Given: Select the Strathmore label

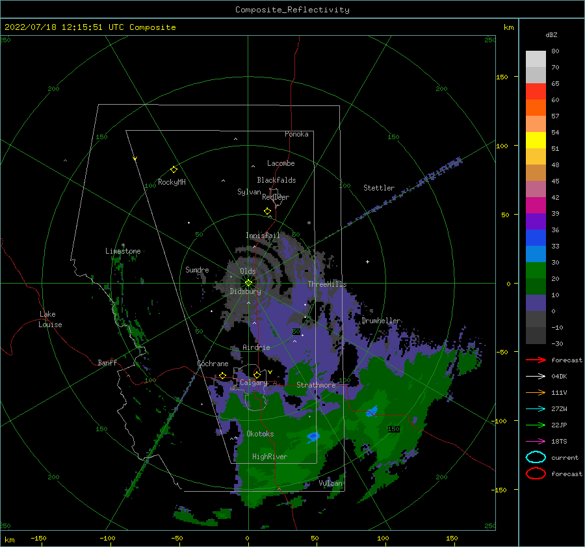Looking at the screenshot, I should point(316,385).
